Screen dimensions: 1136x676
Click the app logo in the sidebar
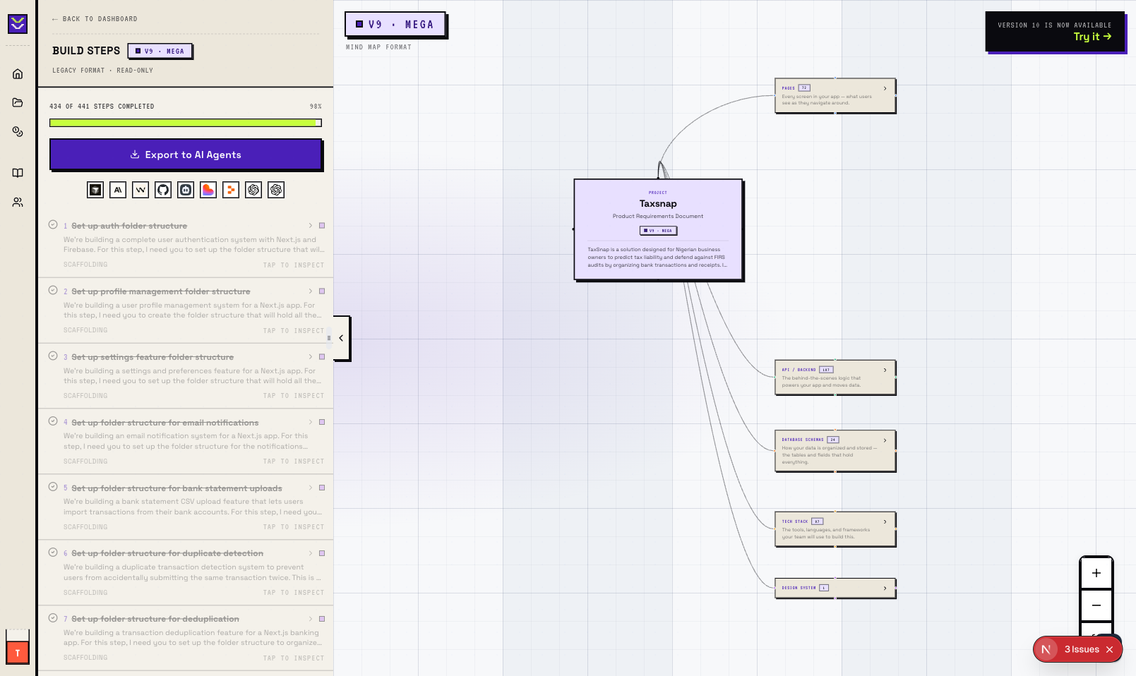click(x=18, y=24)
